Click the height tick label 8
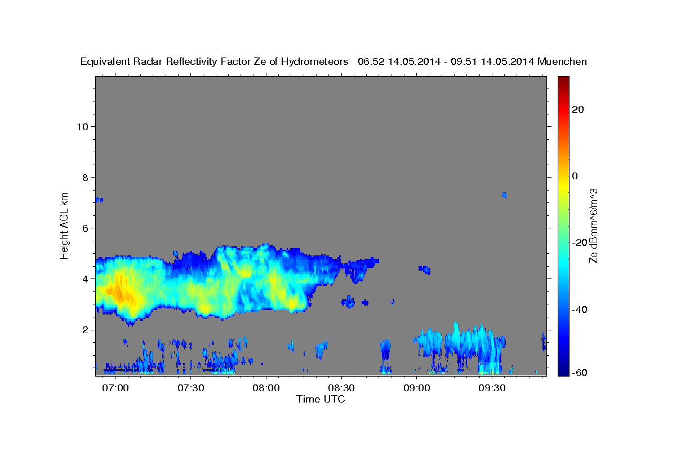 (x=85, y=177)
